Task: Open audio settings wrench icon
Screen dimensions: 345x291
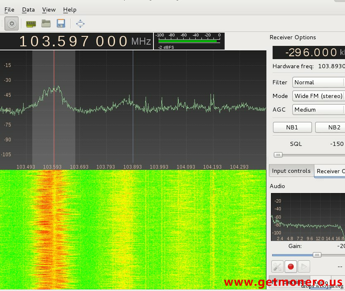Action: tap(277, 267)
